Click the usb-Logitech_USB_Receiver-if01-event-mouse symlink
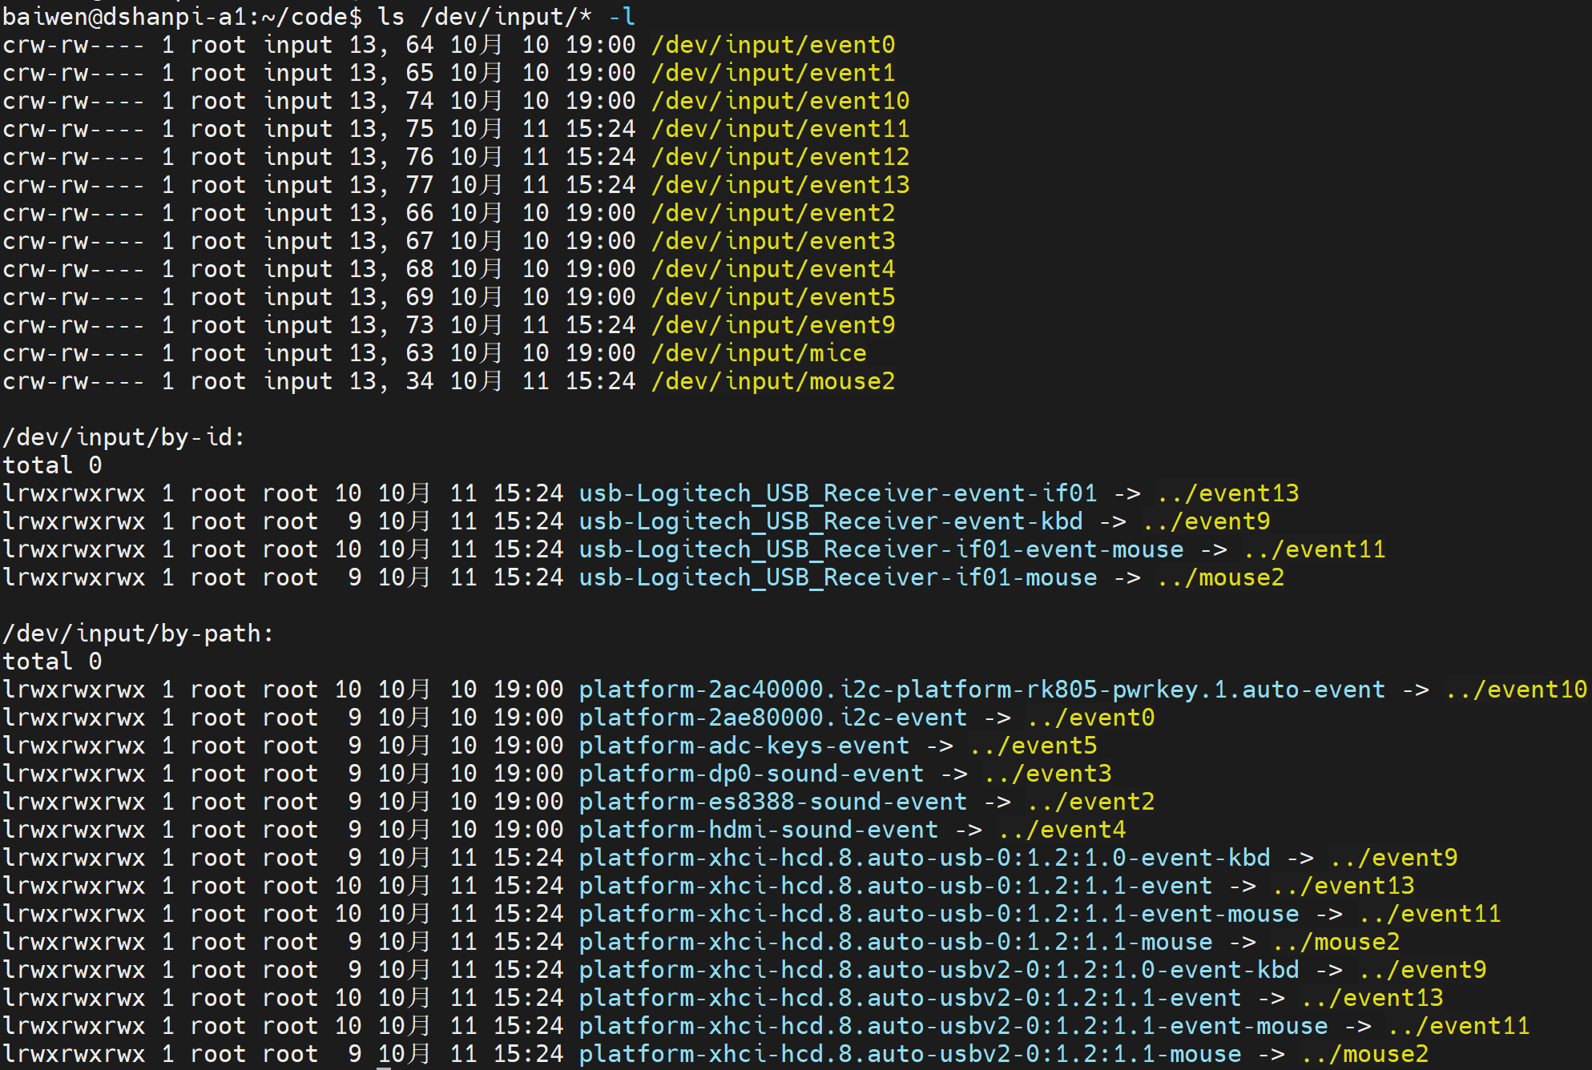Image resolution: width=1592 pixels, height=1070 pixels. tap(881, 549)
